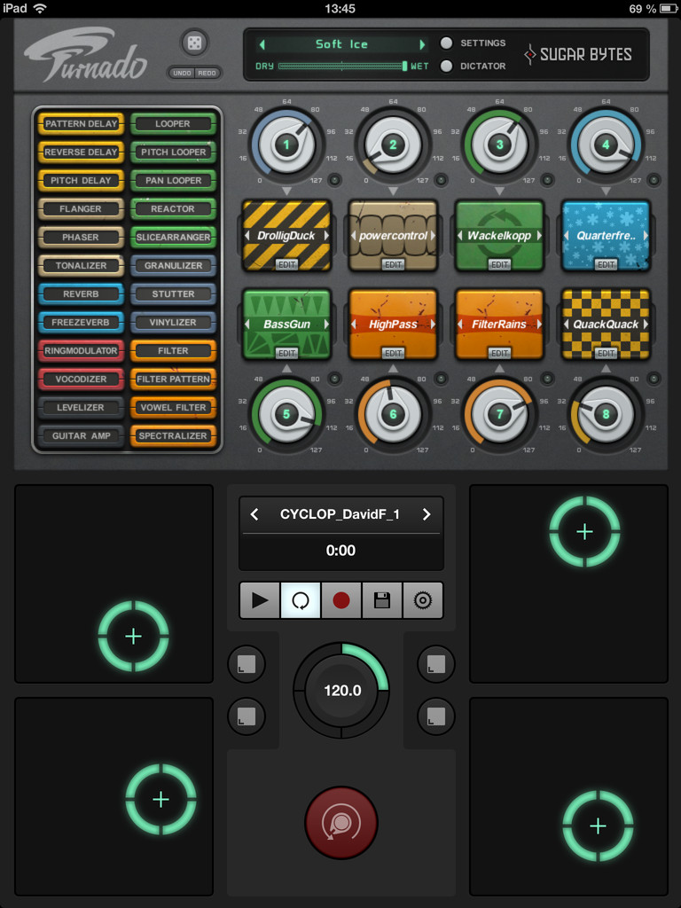This screenshot has width=681, height=908.
Task: Toggle small LED button above knob 6
Action: click(x=442, y=379)
